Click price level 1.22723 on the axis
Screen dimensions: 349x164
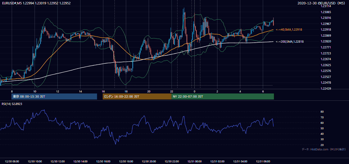tap(326, 53)
